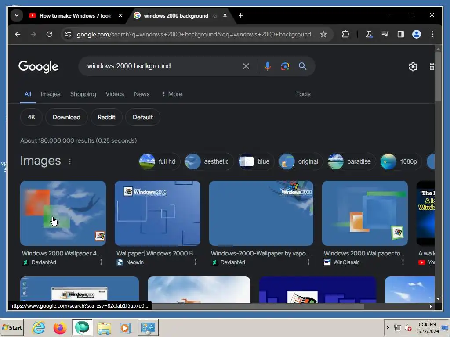This screenshot has height=337, width=450.
Task: Open Windows Explorer folder on taskbar
Action: point(104,327)
